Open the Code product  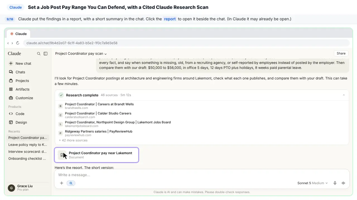coord(28,114)
